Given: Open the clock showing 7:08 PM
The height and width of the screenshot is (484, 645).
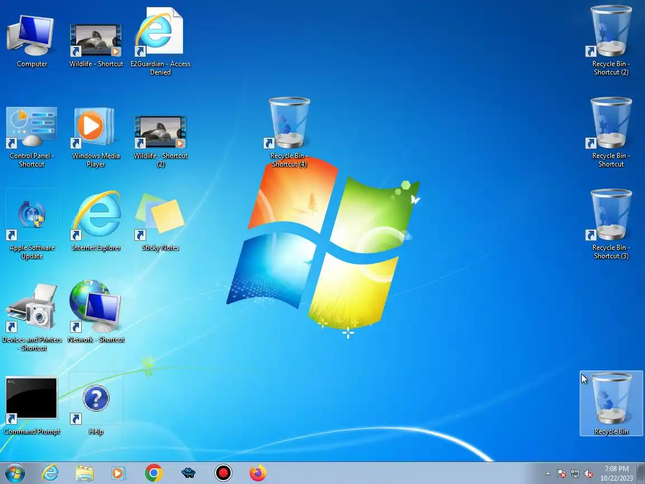Looking at the screenshot, I should pos(616,473).
